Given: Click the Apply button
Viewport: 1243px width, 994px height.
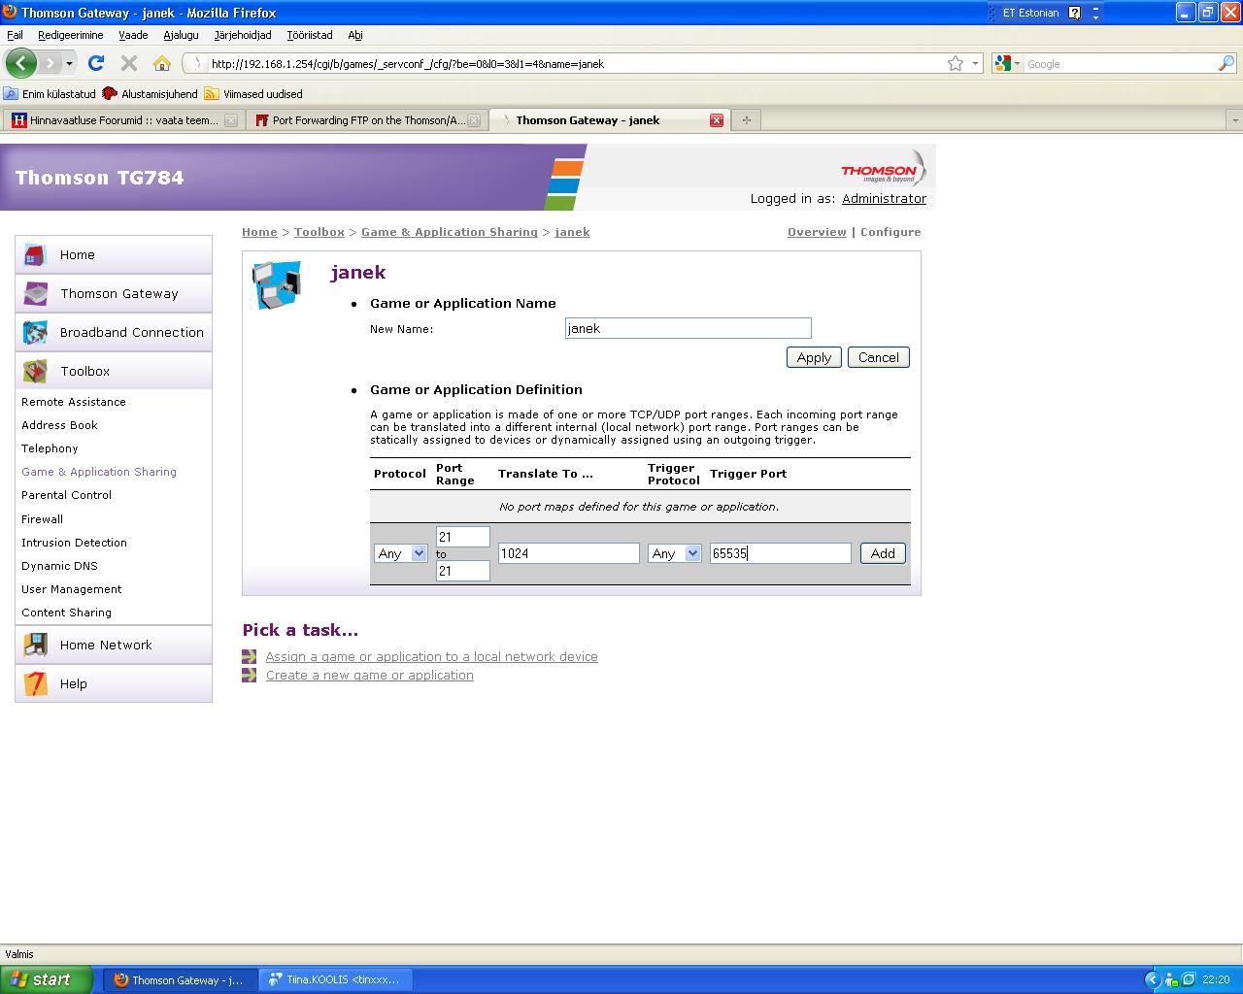Looking at the screenshot, I should click(x=814, y=357).
